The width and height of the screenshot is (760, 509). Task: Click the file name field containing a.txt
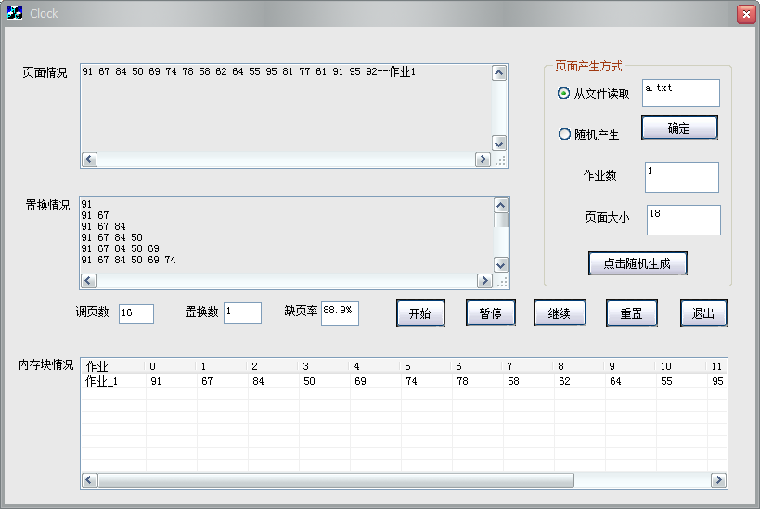click(x=681, y=93)
